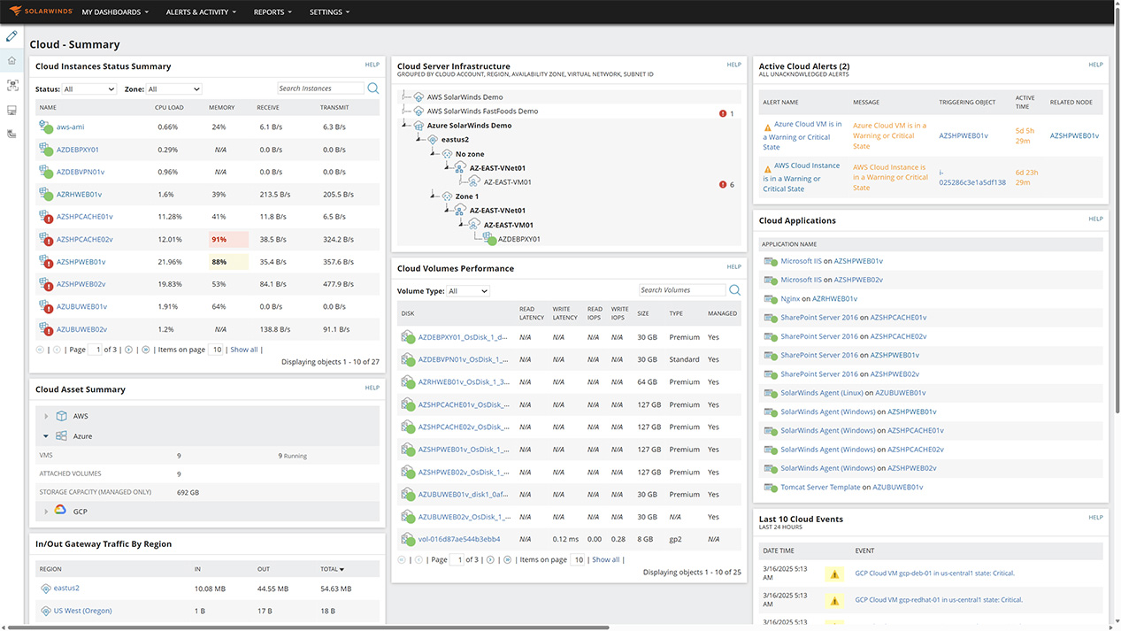The height and width of the screenshot is (631, 1121).
Task: Open HELP in the Active Cloud Alerts panel
Action: click(x=1095, y=65)
